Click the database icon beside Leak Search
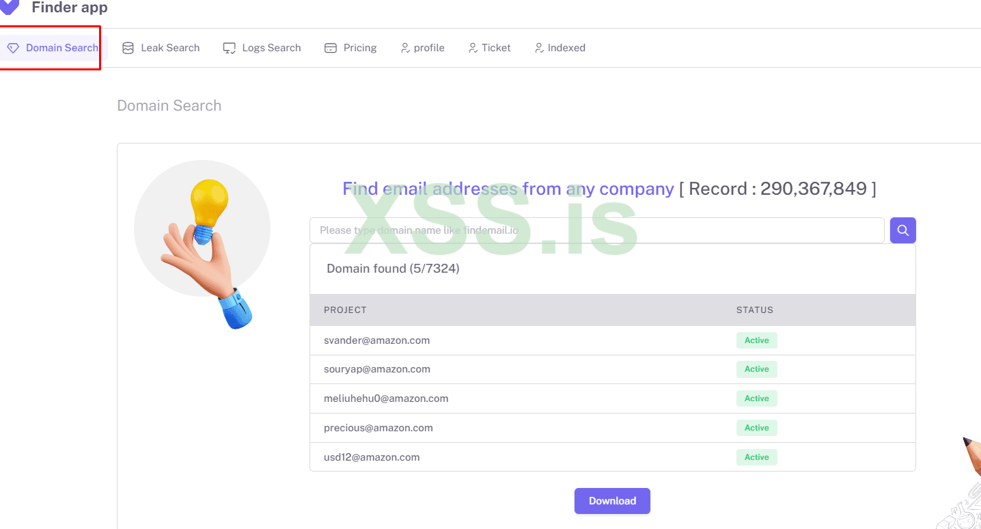Image resolution: width=981 pixels, height=529 pixels. 128,48
